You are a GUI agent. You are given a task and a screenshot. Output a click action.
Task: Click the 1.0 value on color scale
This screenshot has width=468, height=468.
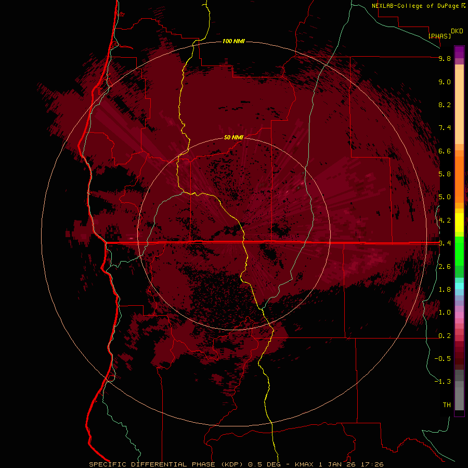(x=445, y=313)
